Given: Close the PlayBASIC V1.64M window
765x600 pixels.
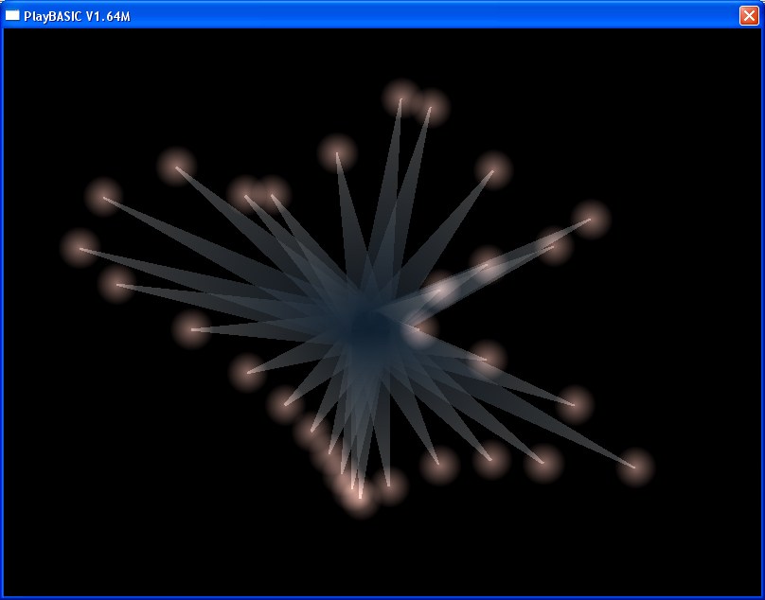Looking at the screenshot, I should point(749,15).
